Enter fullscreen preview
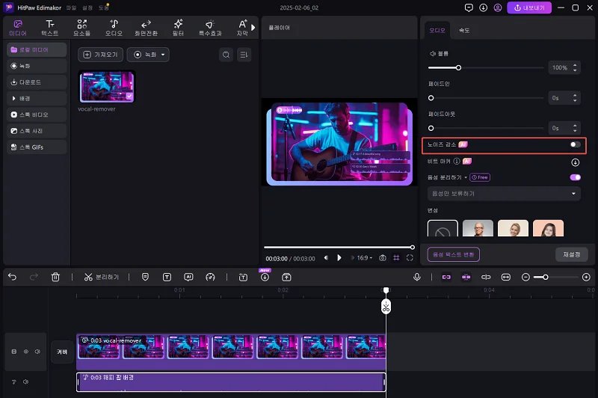This screenshot has width=598, height=398. tap(410, 258)
